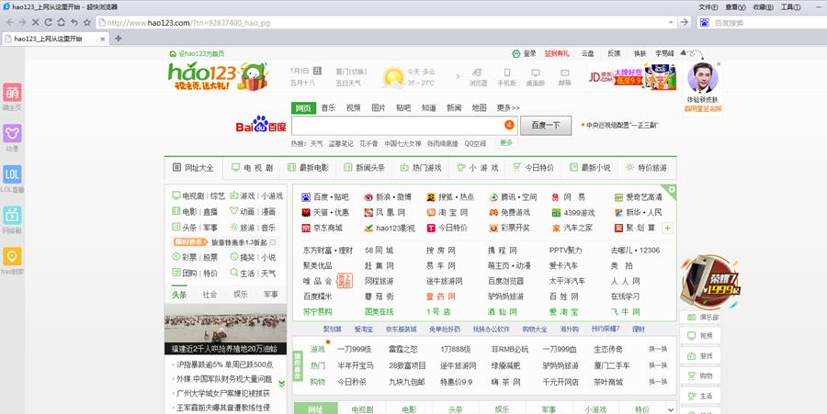Open headline 沪指暴跌逾5% 单周已跌500点
This screenshot has height=414, width=827.
[225, 364]
